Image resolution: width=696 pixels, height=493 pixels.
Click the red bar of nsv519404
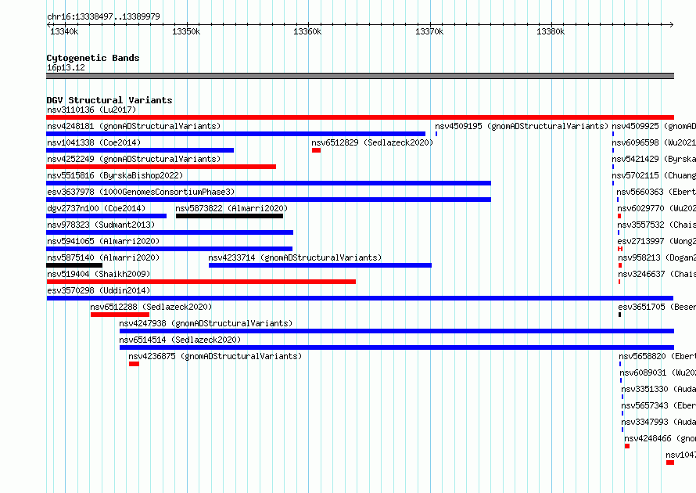click(201, 282)
